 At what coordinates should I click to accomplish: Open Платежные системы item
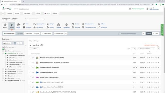tap(89, 27)
